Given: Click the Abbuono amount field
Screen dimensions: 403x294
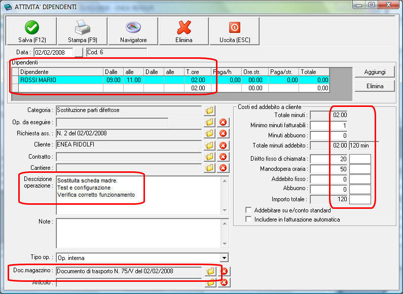Looking at the screenshot, I should (328, 189).
